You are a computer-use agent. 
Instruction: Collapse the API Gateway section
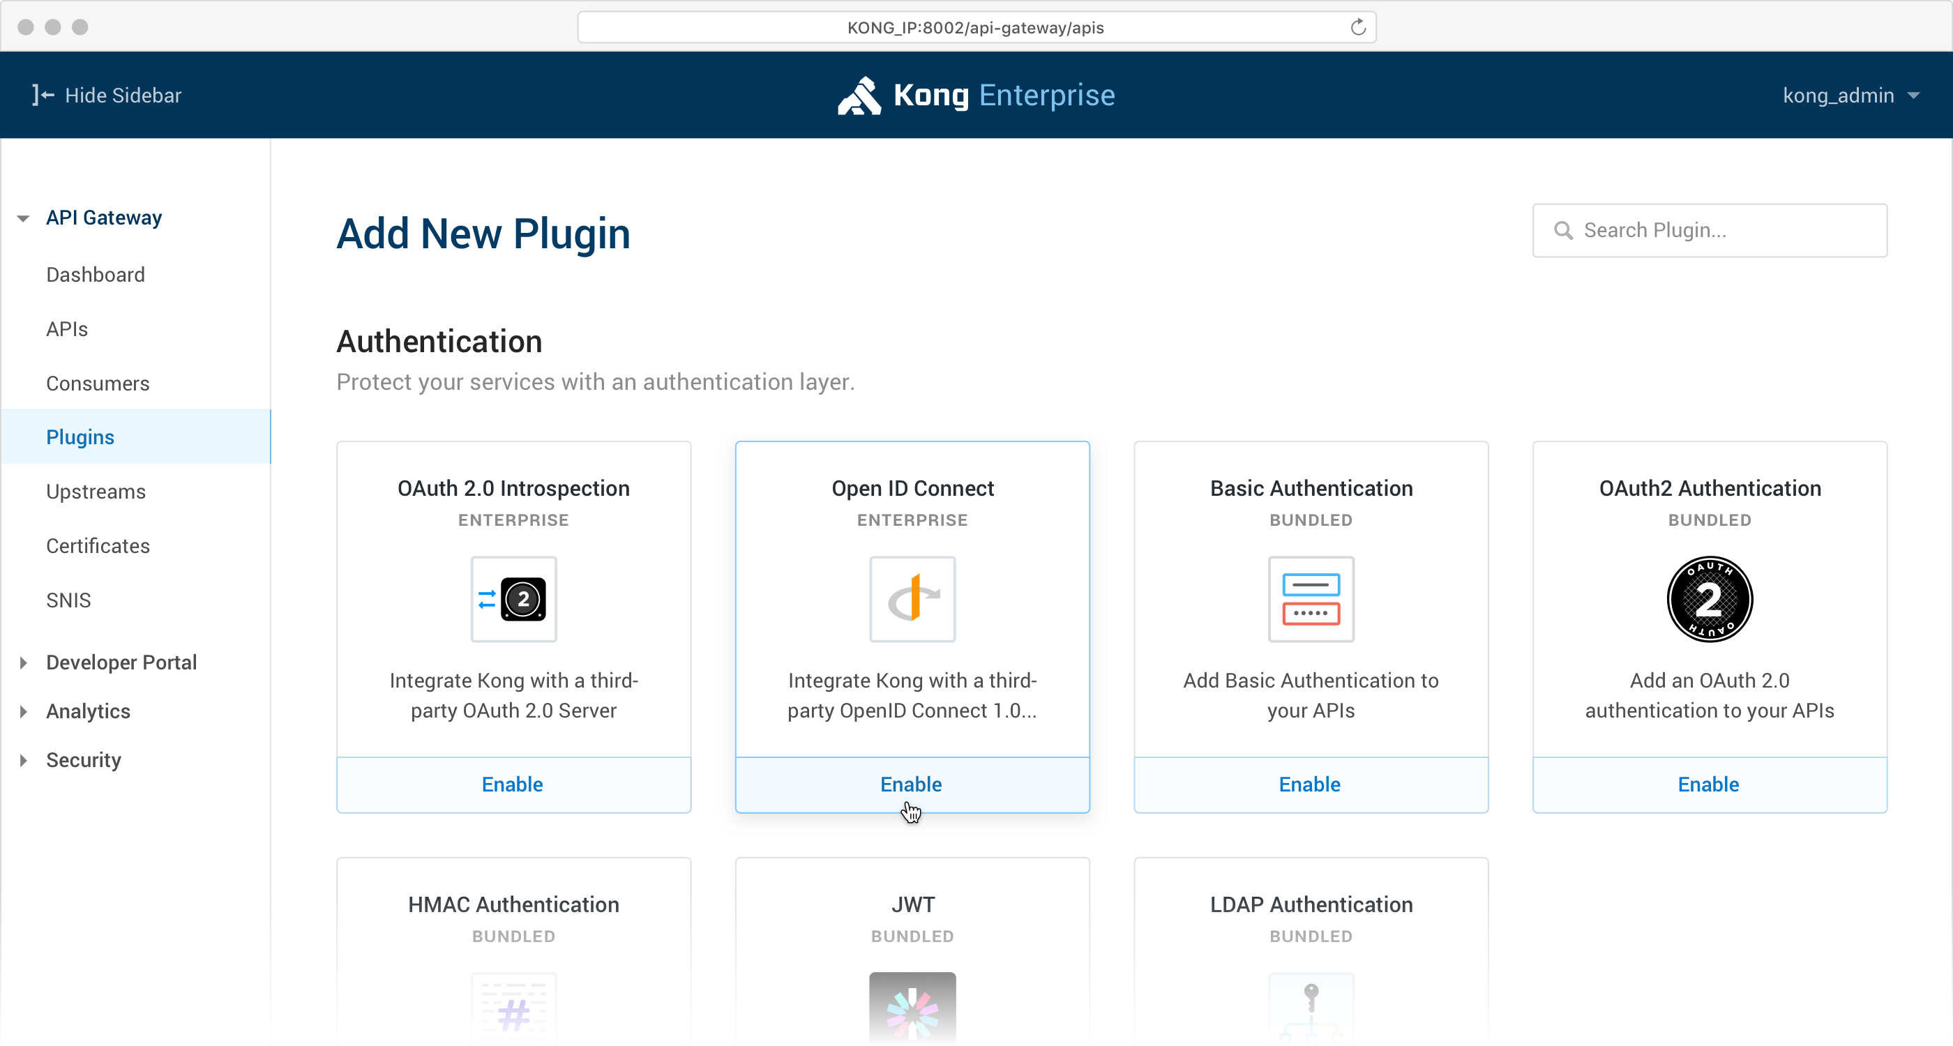[23, 218]
